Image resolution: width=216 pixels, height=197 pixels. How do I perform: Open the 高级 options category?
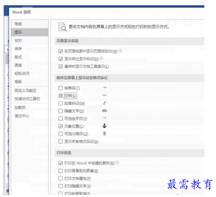click(x=30, y=82)
